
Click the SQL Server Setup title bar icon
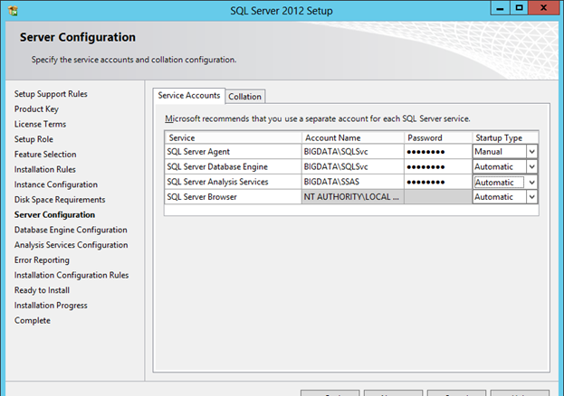tap(13, 11)
